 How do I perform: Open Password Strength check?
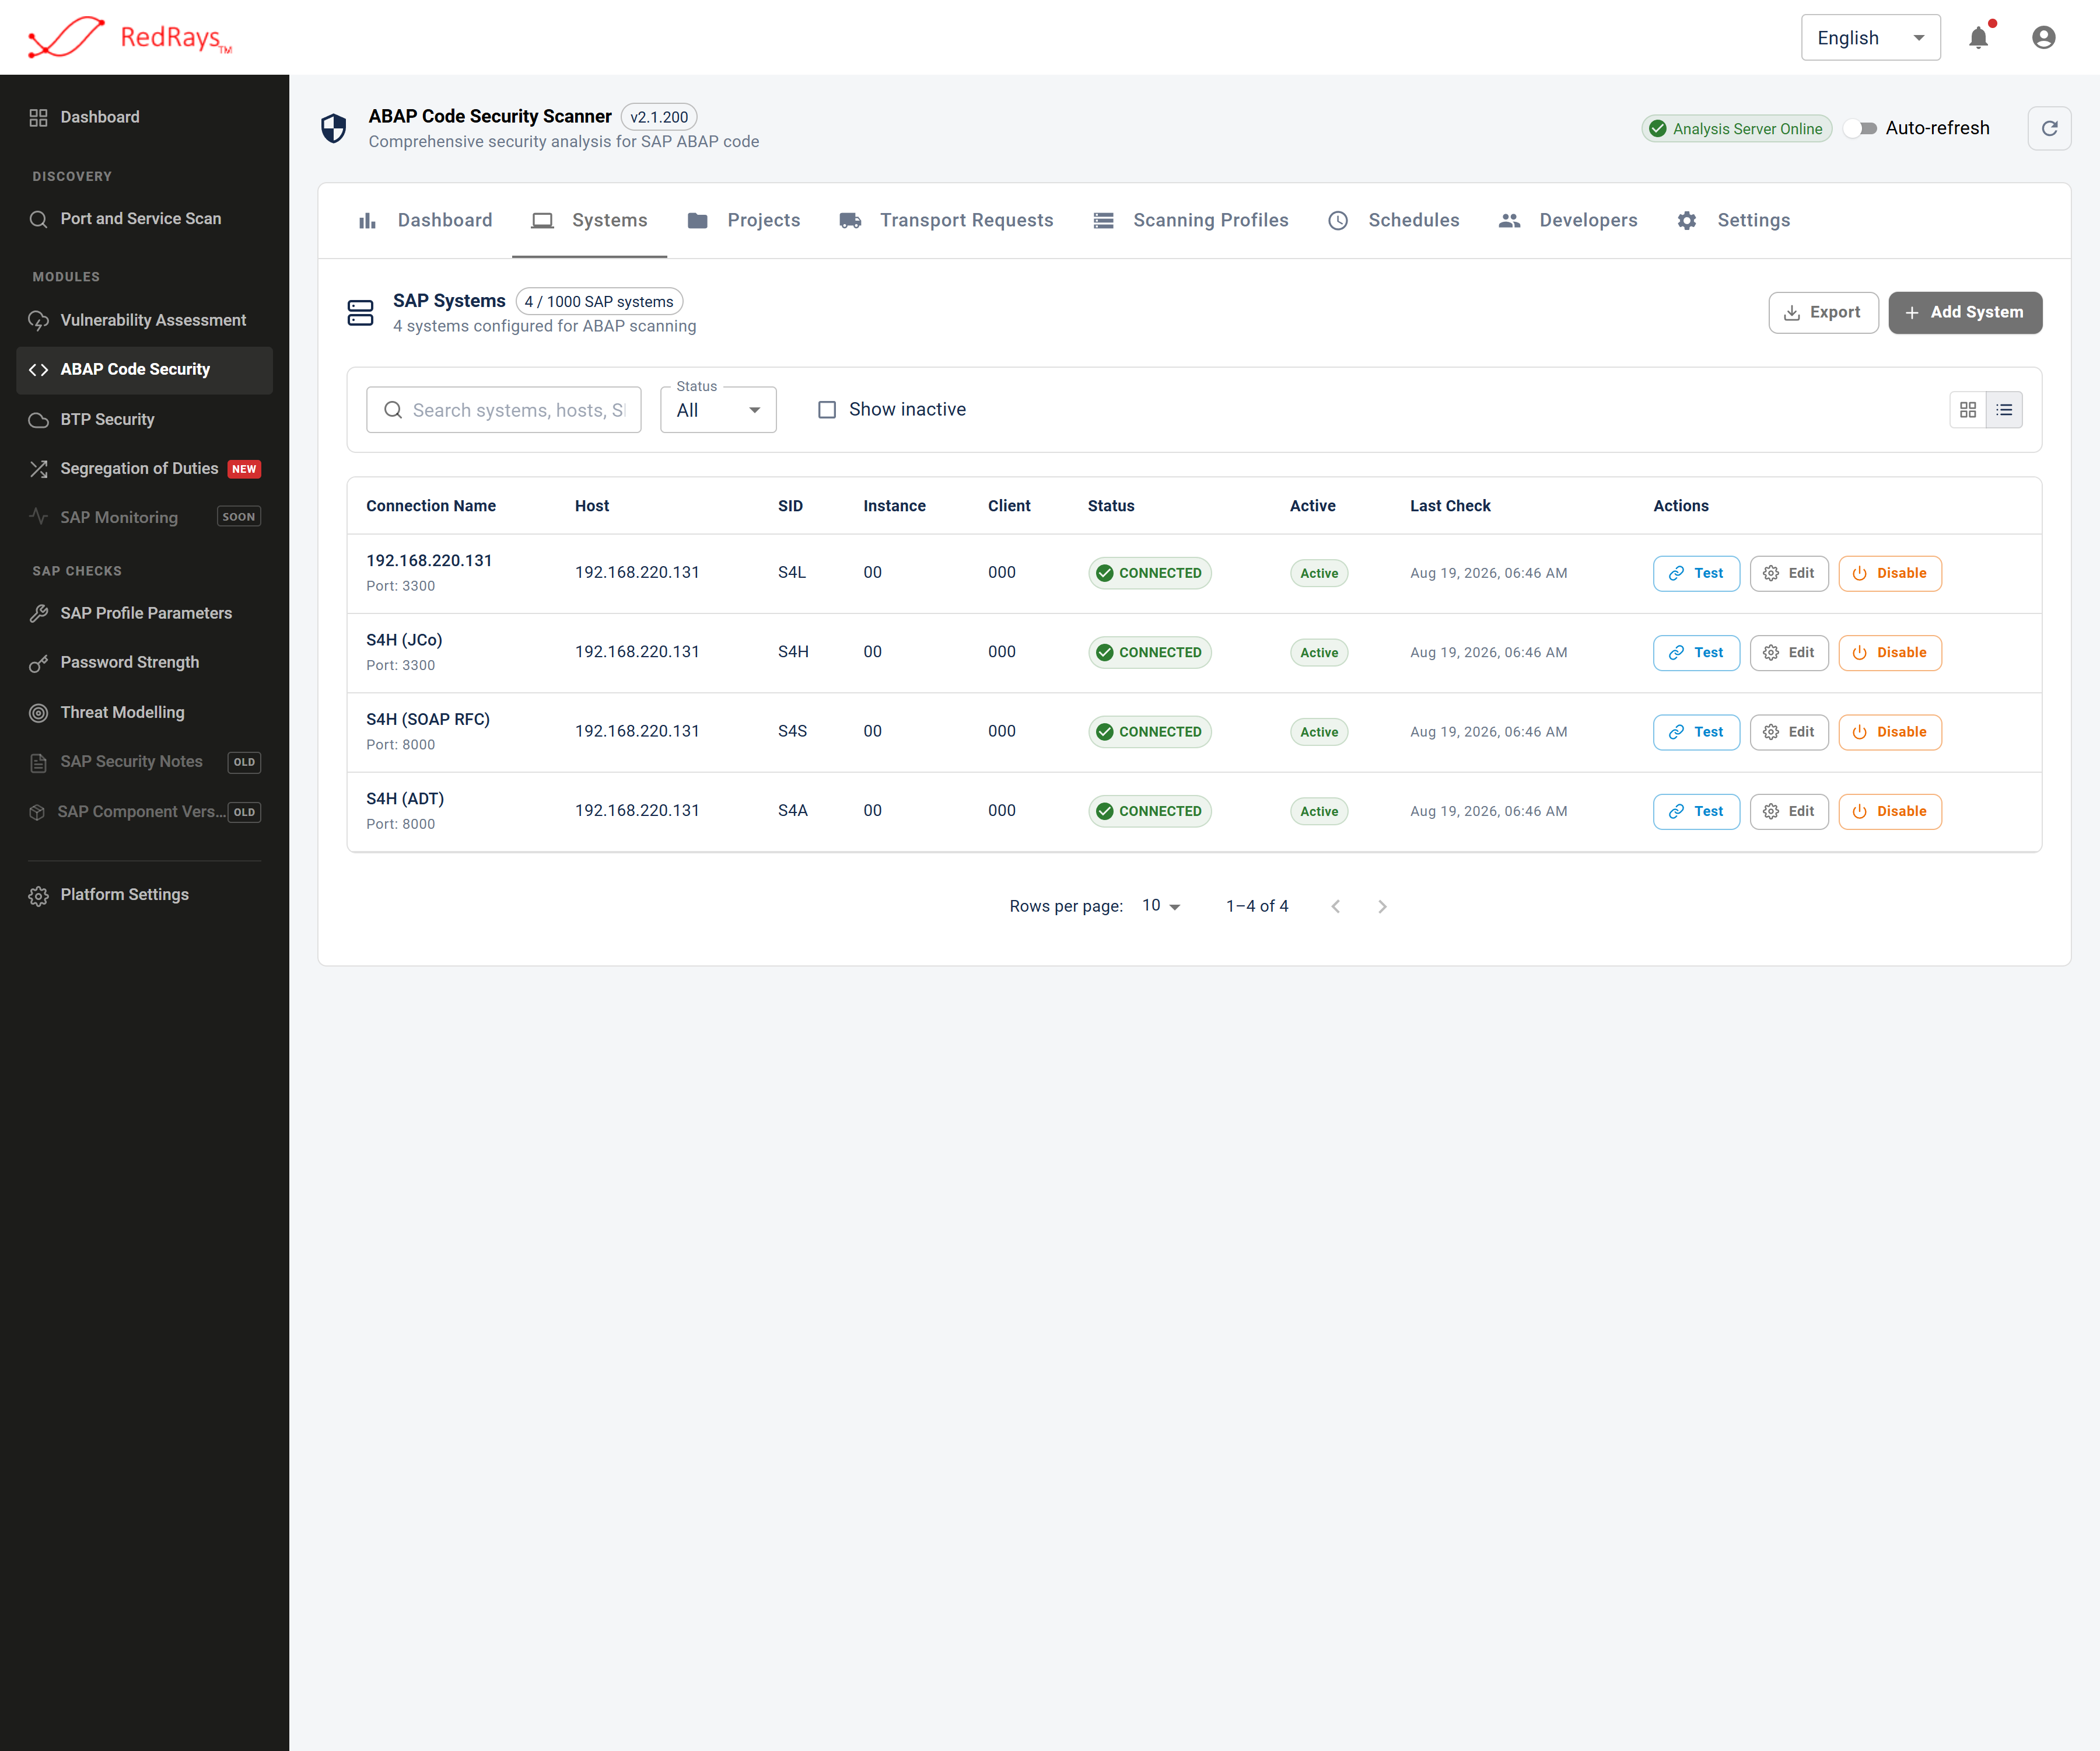tap(144, 662)
